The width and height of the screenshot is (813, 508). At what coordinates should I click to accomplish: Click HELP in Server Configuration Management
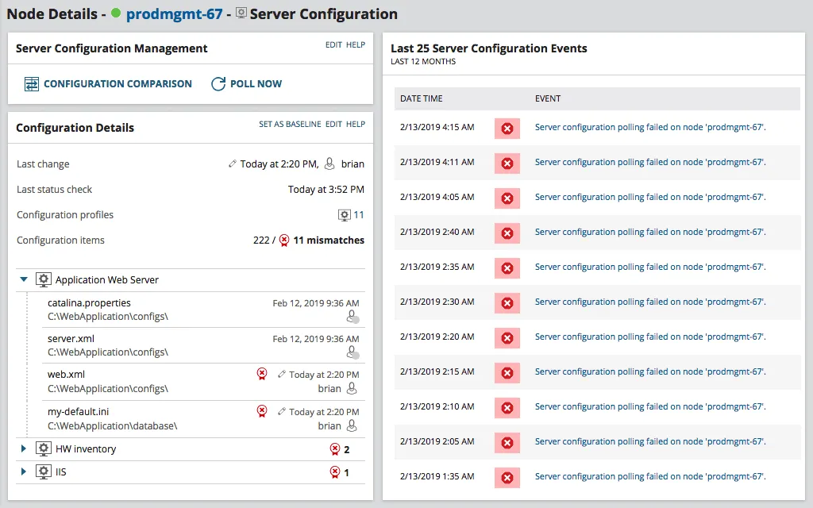point(356,45)
